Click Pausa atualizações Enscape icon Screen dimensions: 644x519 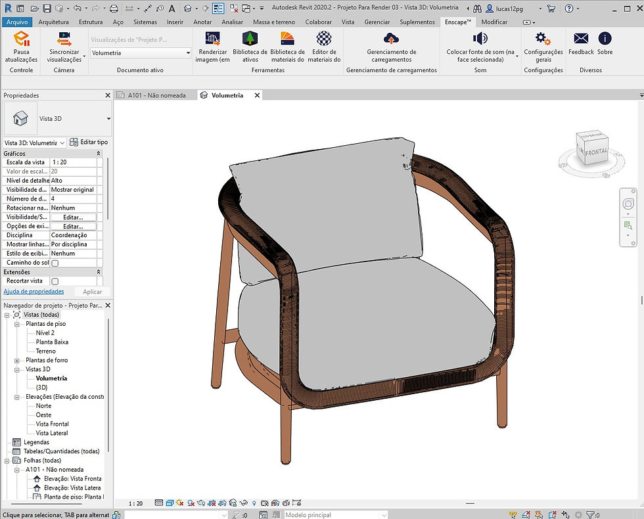[21, 39]
